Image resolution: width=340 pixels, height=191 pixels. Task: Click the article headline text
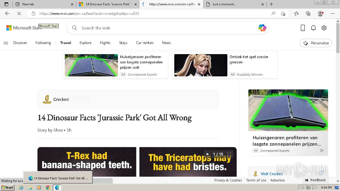[x=114, y=118]
